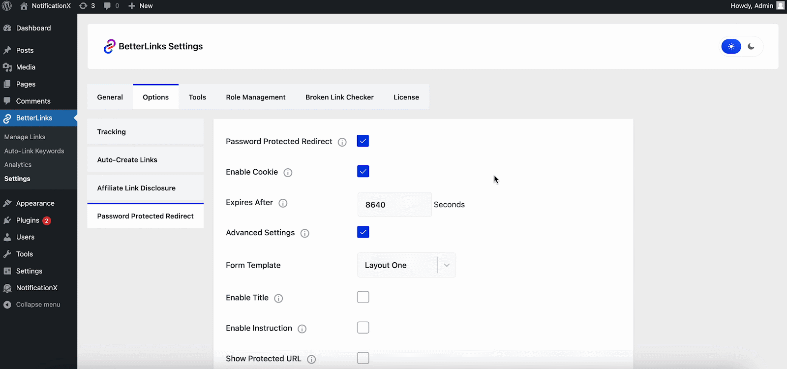The height and width of the screenshot is (369, 787).
Task: Open the Tools settings tab
Action: click(x=197, y=97)
